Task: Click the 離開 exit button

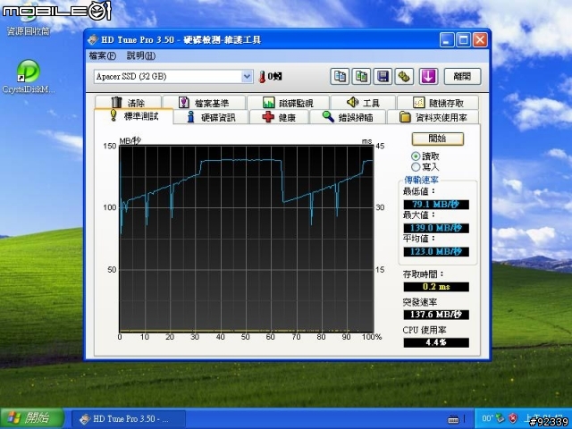Action: 462,77
